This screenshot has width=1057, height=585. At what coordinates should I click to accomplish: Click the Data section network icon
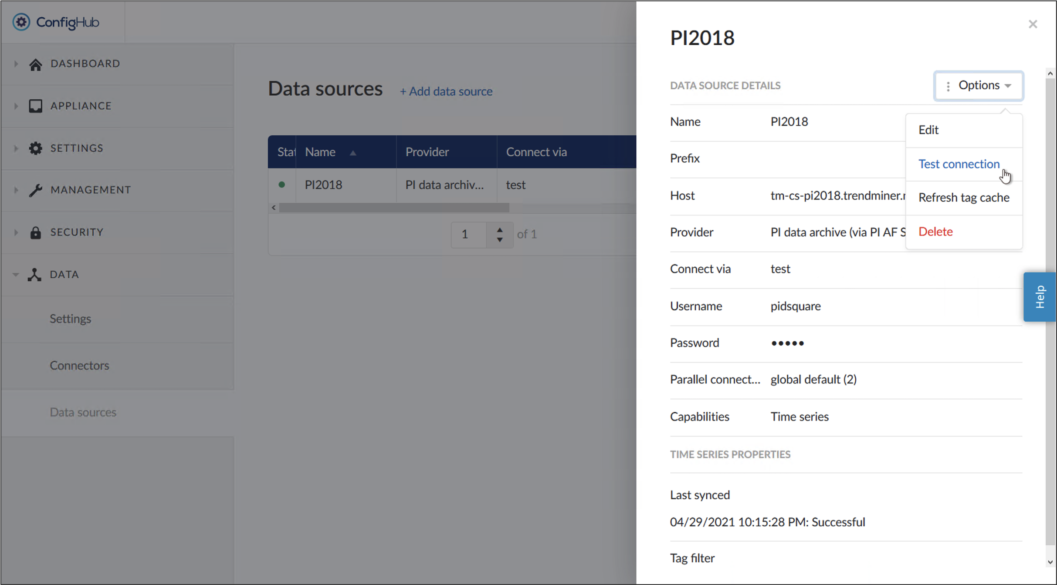point(34,274)
